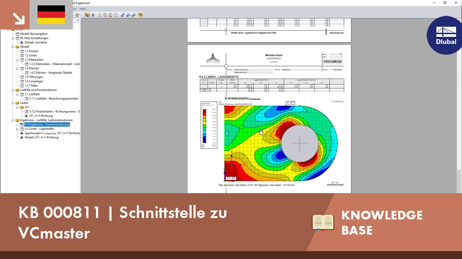Click the ERGEBNISSE label in page header

pos(333,62)
